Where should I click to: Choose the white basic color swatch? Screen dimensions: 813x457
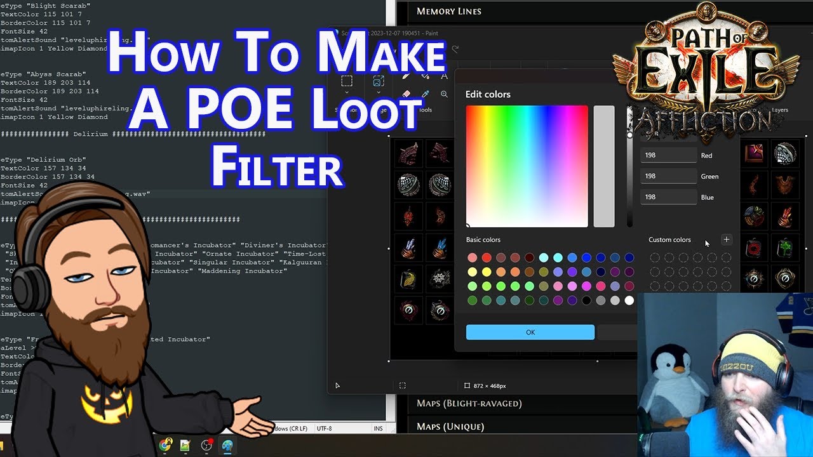click(x=629, y=300)
